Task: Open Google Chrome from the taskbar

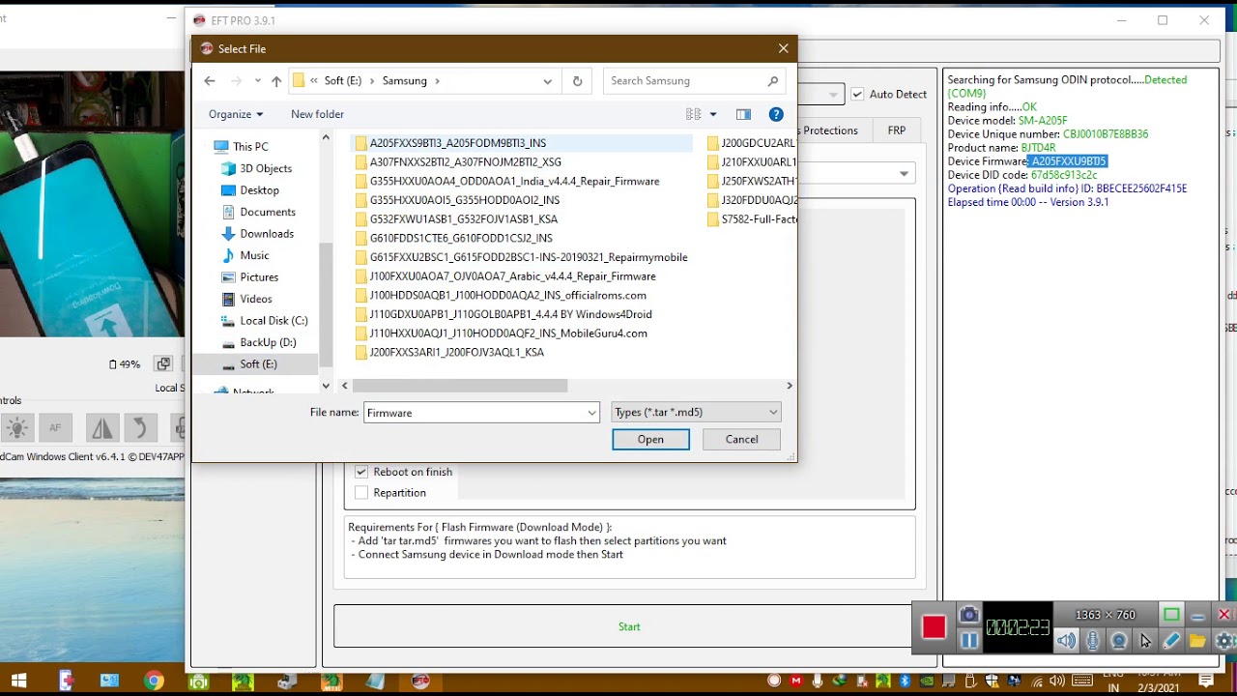Action: coord(154,681)
